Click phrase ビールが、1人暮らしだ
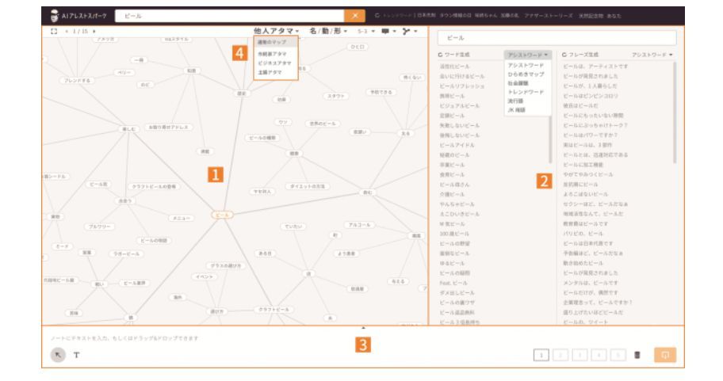The width and height of the screenshot is (723, 381). (x=590, y=86)
